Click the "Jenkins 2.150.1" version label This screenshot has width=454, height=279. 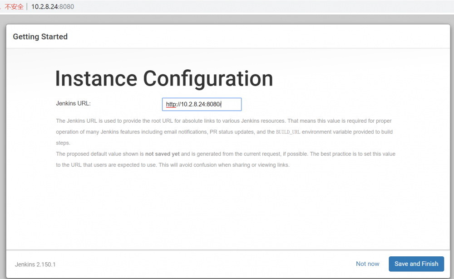35,264
